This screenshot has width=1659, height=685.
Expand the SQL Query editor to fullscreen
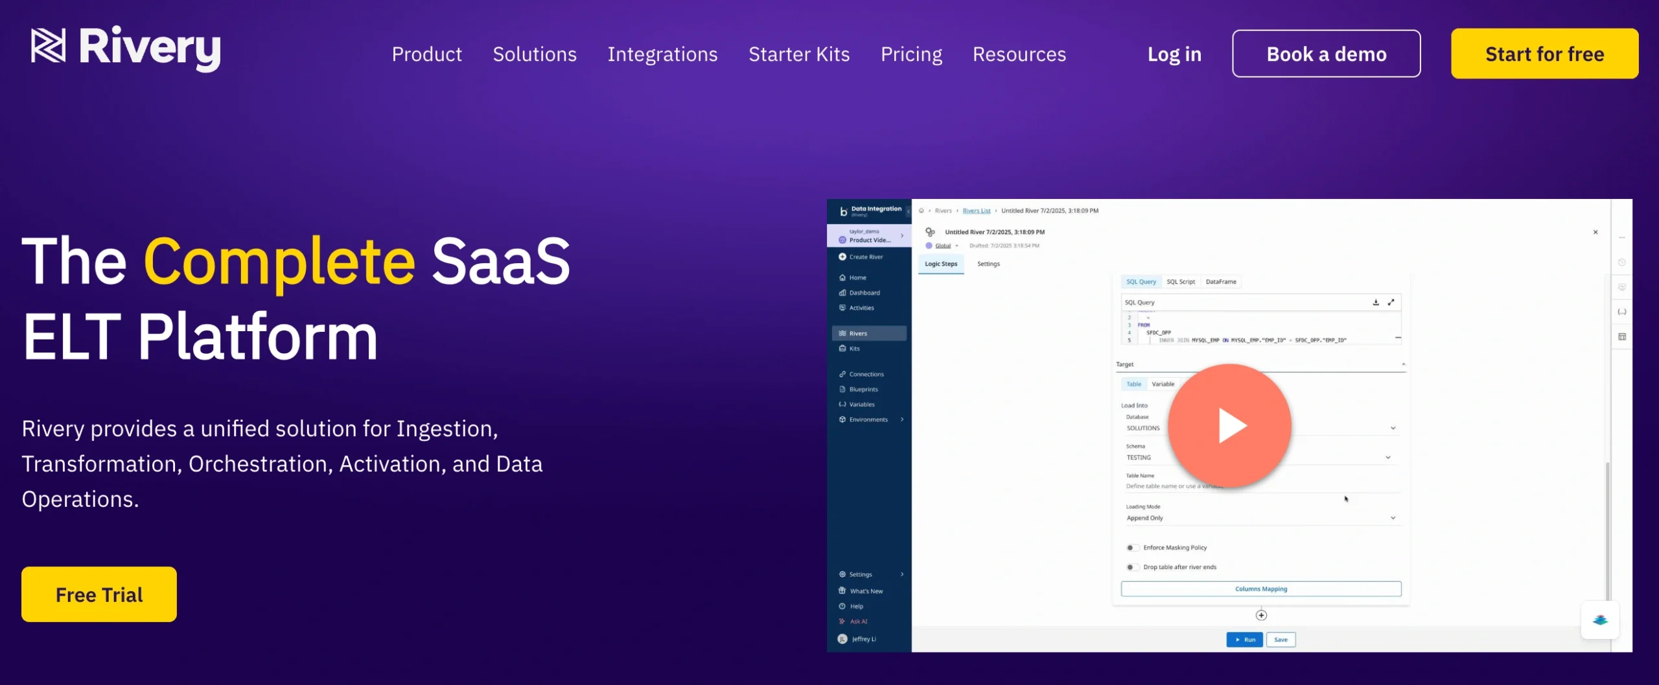1391,303
